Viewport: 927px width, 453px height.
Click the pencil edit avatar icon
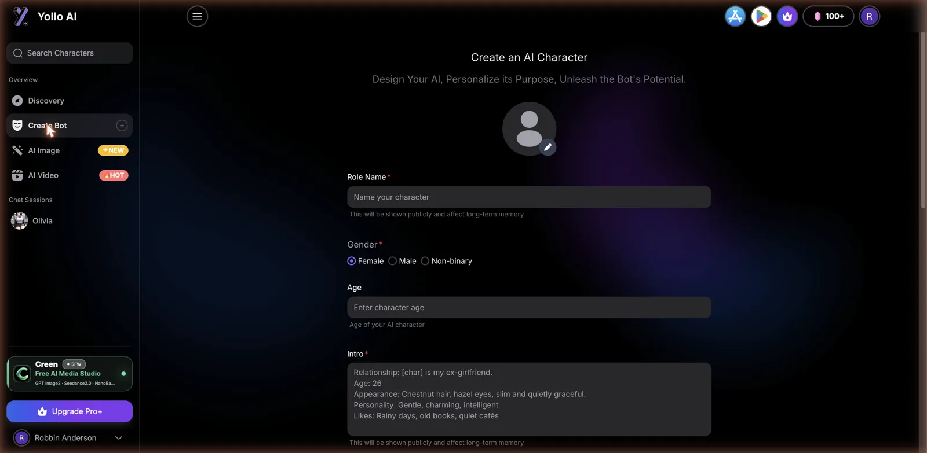[x=548, y=147]
